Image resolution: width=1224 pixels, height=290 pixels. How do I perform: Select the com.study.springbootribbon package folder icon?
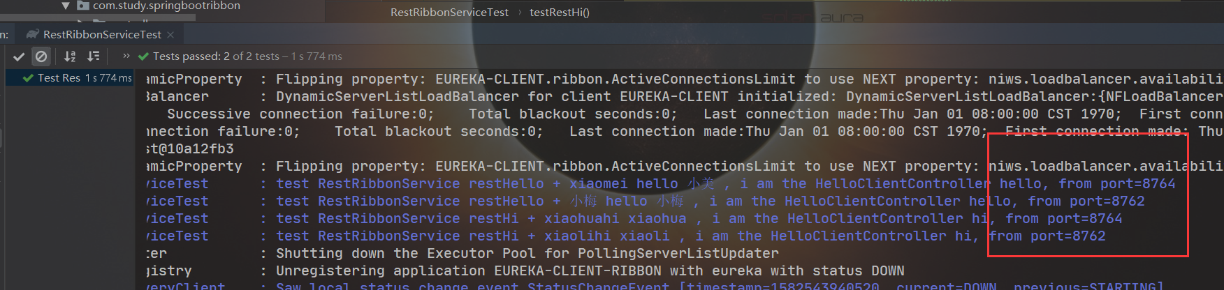tap(82, 6)
